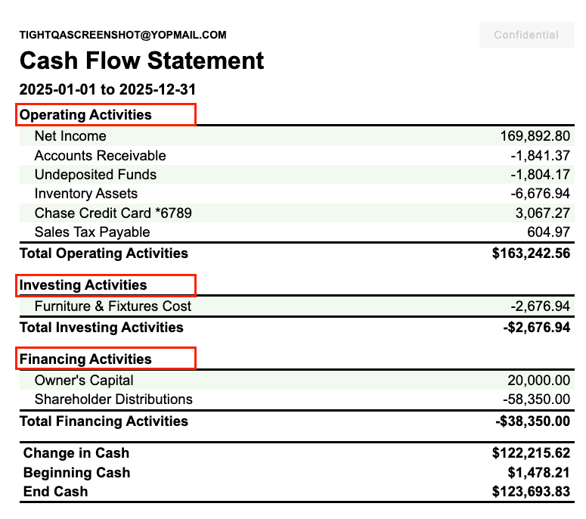Click the Investing Activities section header
The image size is (586, 519).
[x=83, y=285]
